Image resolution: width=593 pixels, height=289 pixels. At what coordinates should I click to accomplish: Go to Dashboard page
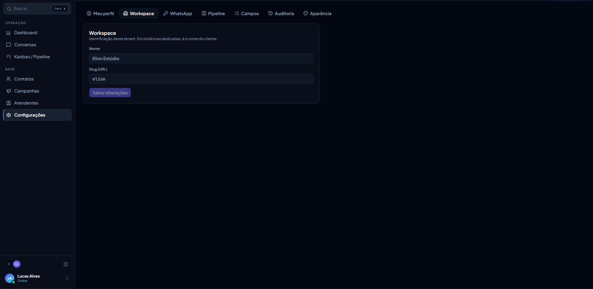coord(37,33)
